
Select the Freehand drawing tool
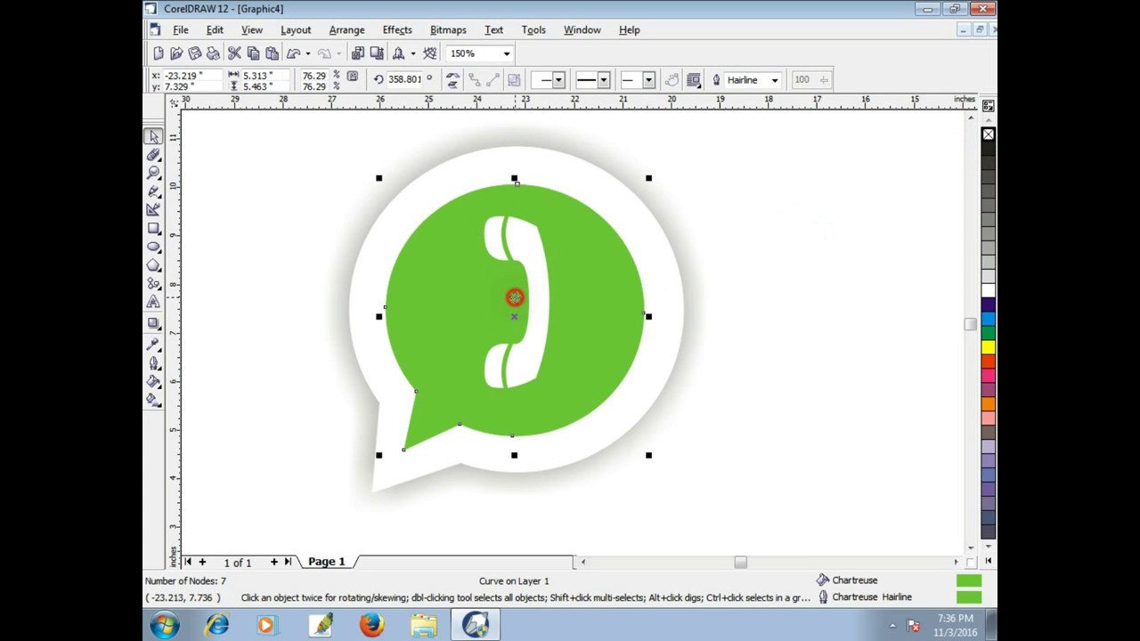[x=153, y=191]
